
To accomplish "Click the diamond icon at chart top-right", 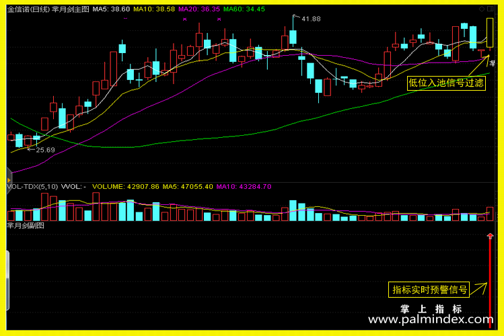I will click(x=482, y=9).
